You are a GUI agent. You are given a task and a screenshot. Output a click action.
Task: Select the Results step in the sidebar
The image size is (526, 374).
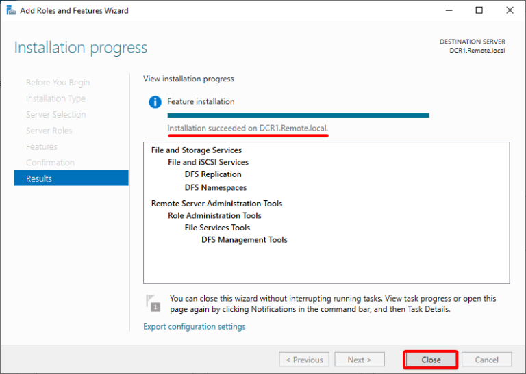click(x=71, y=178)
